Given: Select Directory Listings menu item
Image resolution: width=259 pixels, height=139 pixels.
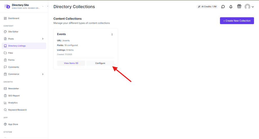Looking at the screenshot, I should point(24,46).
